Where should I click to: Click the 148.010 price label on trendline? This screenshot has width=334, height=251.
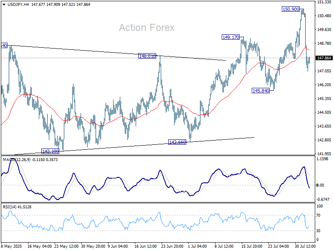click(147, 56)
